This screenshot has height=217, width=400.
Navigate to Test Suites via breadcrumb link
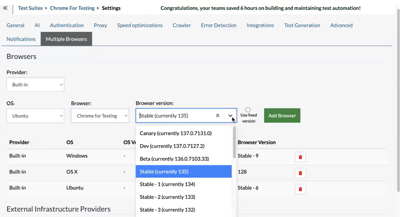click(x=30, y=8)
